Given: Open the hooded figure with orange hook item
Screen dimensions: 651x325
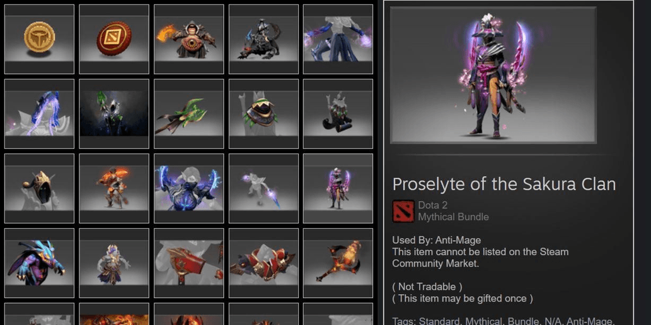Looking at the screenshot, I should [x=188, y=39].
